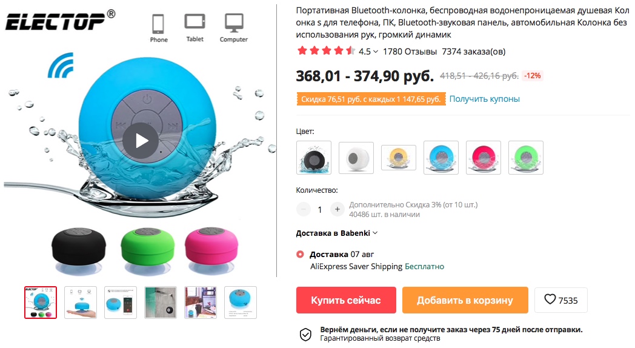Image resolution: width=635 pixels, height=348 pixels.
Task: Select the black speaker color
Action: click(314, 158)
